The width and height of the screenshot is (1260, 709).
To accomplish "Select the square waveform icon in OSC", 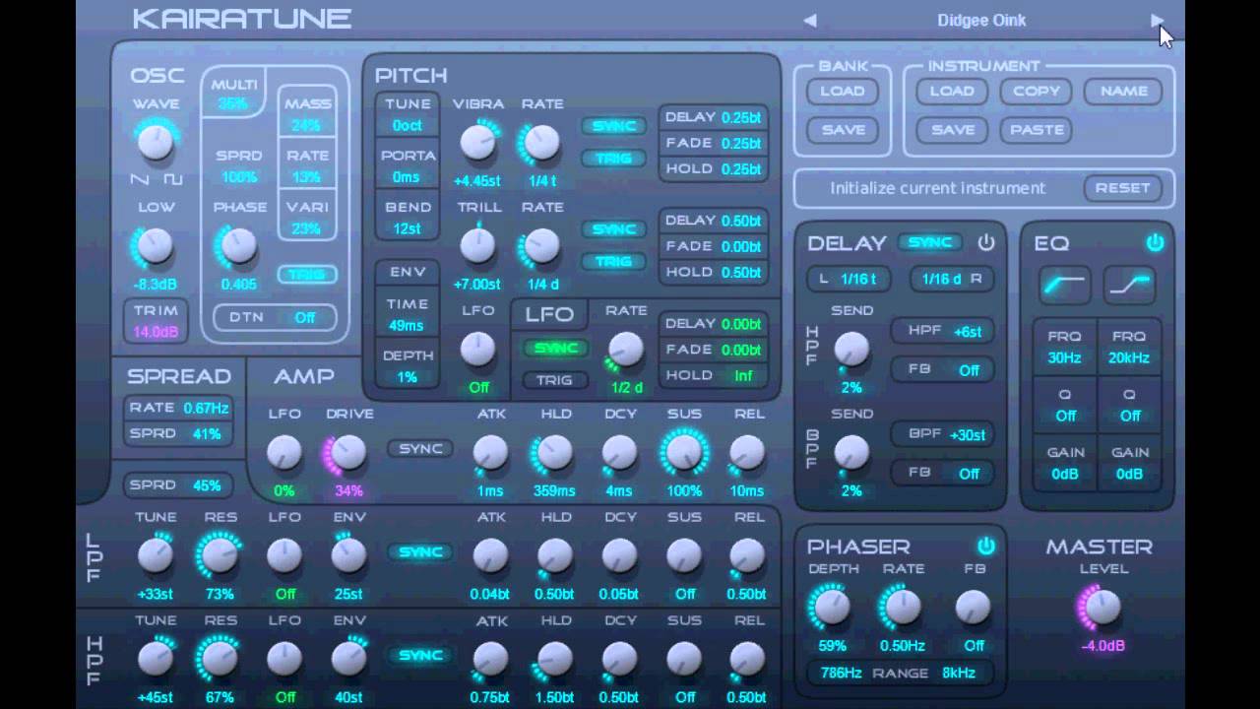I will click(173, 179).
